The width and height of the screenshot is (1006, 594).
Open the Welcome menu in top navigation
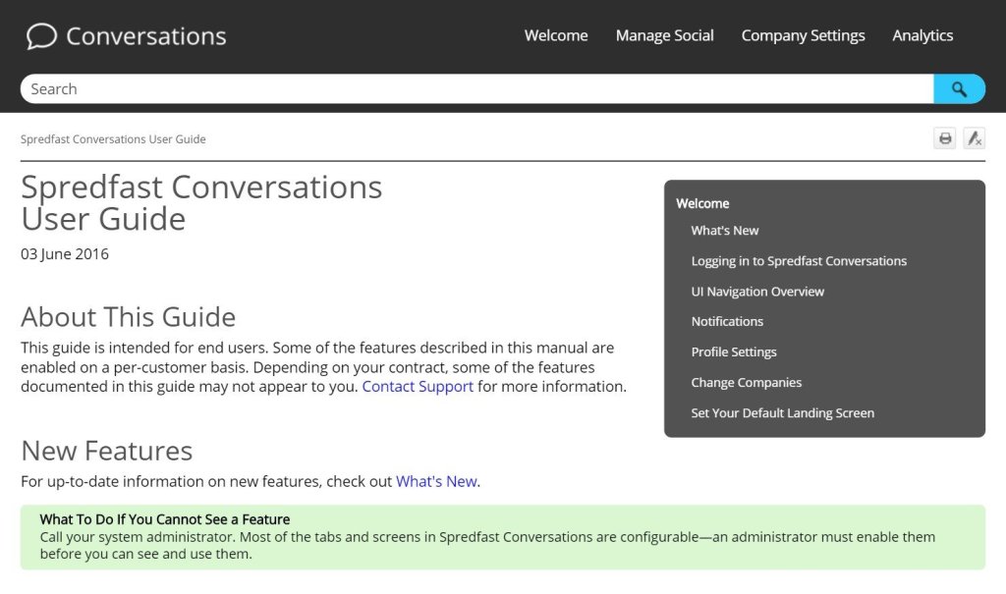tap(556, 35)
